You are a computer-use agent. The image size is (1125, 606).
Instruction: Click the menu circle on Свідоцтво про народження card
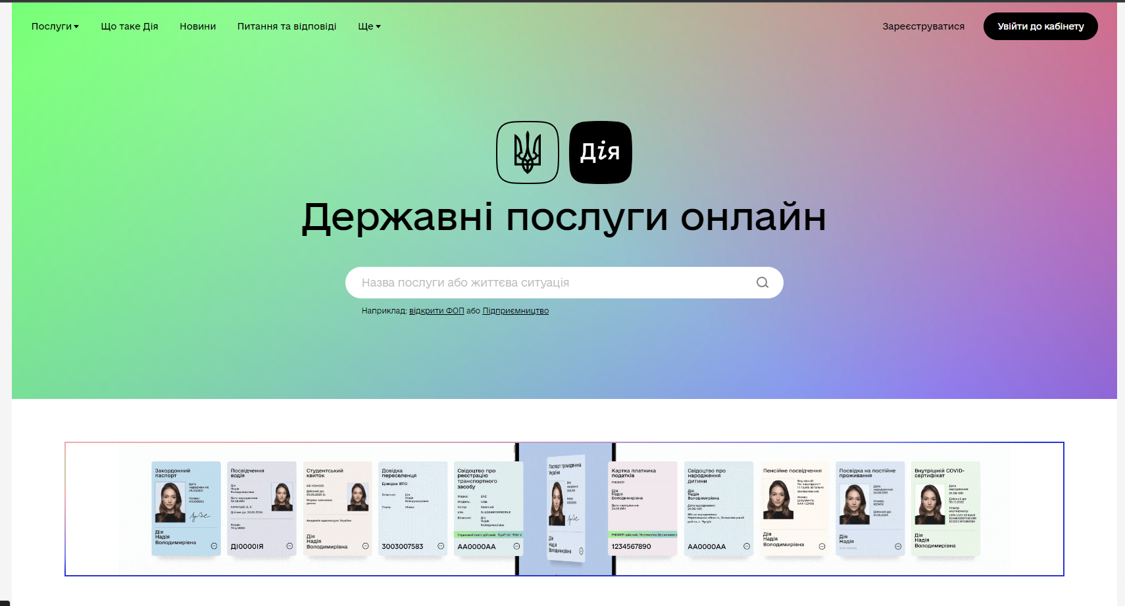746,546
